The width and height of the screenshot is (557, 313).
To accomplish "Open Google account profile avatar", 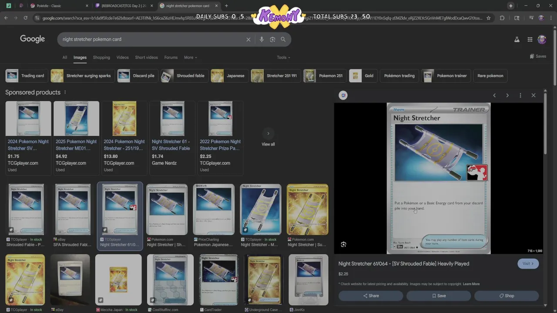I will point(542,39).
